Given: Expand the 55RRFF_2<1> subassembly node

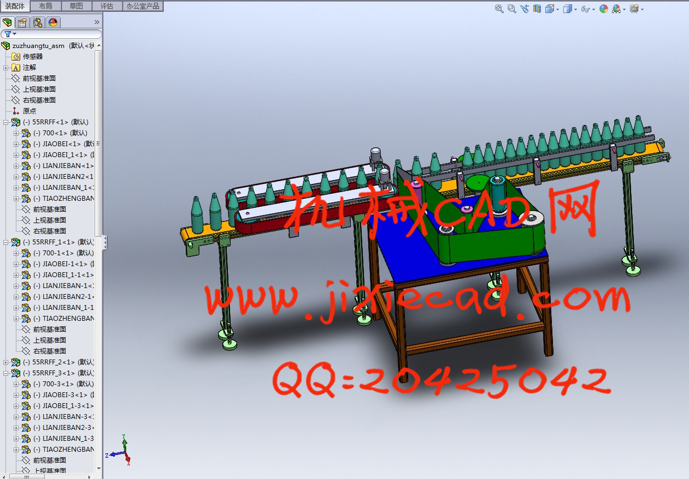Looking at the screenshot, I should pyautogui.click(x=6, y=362).
